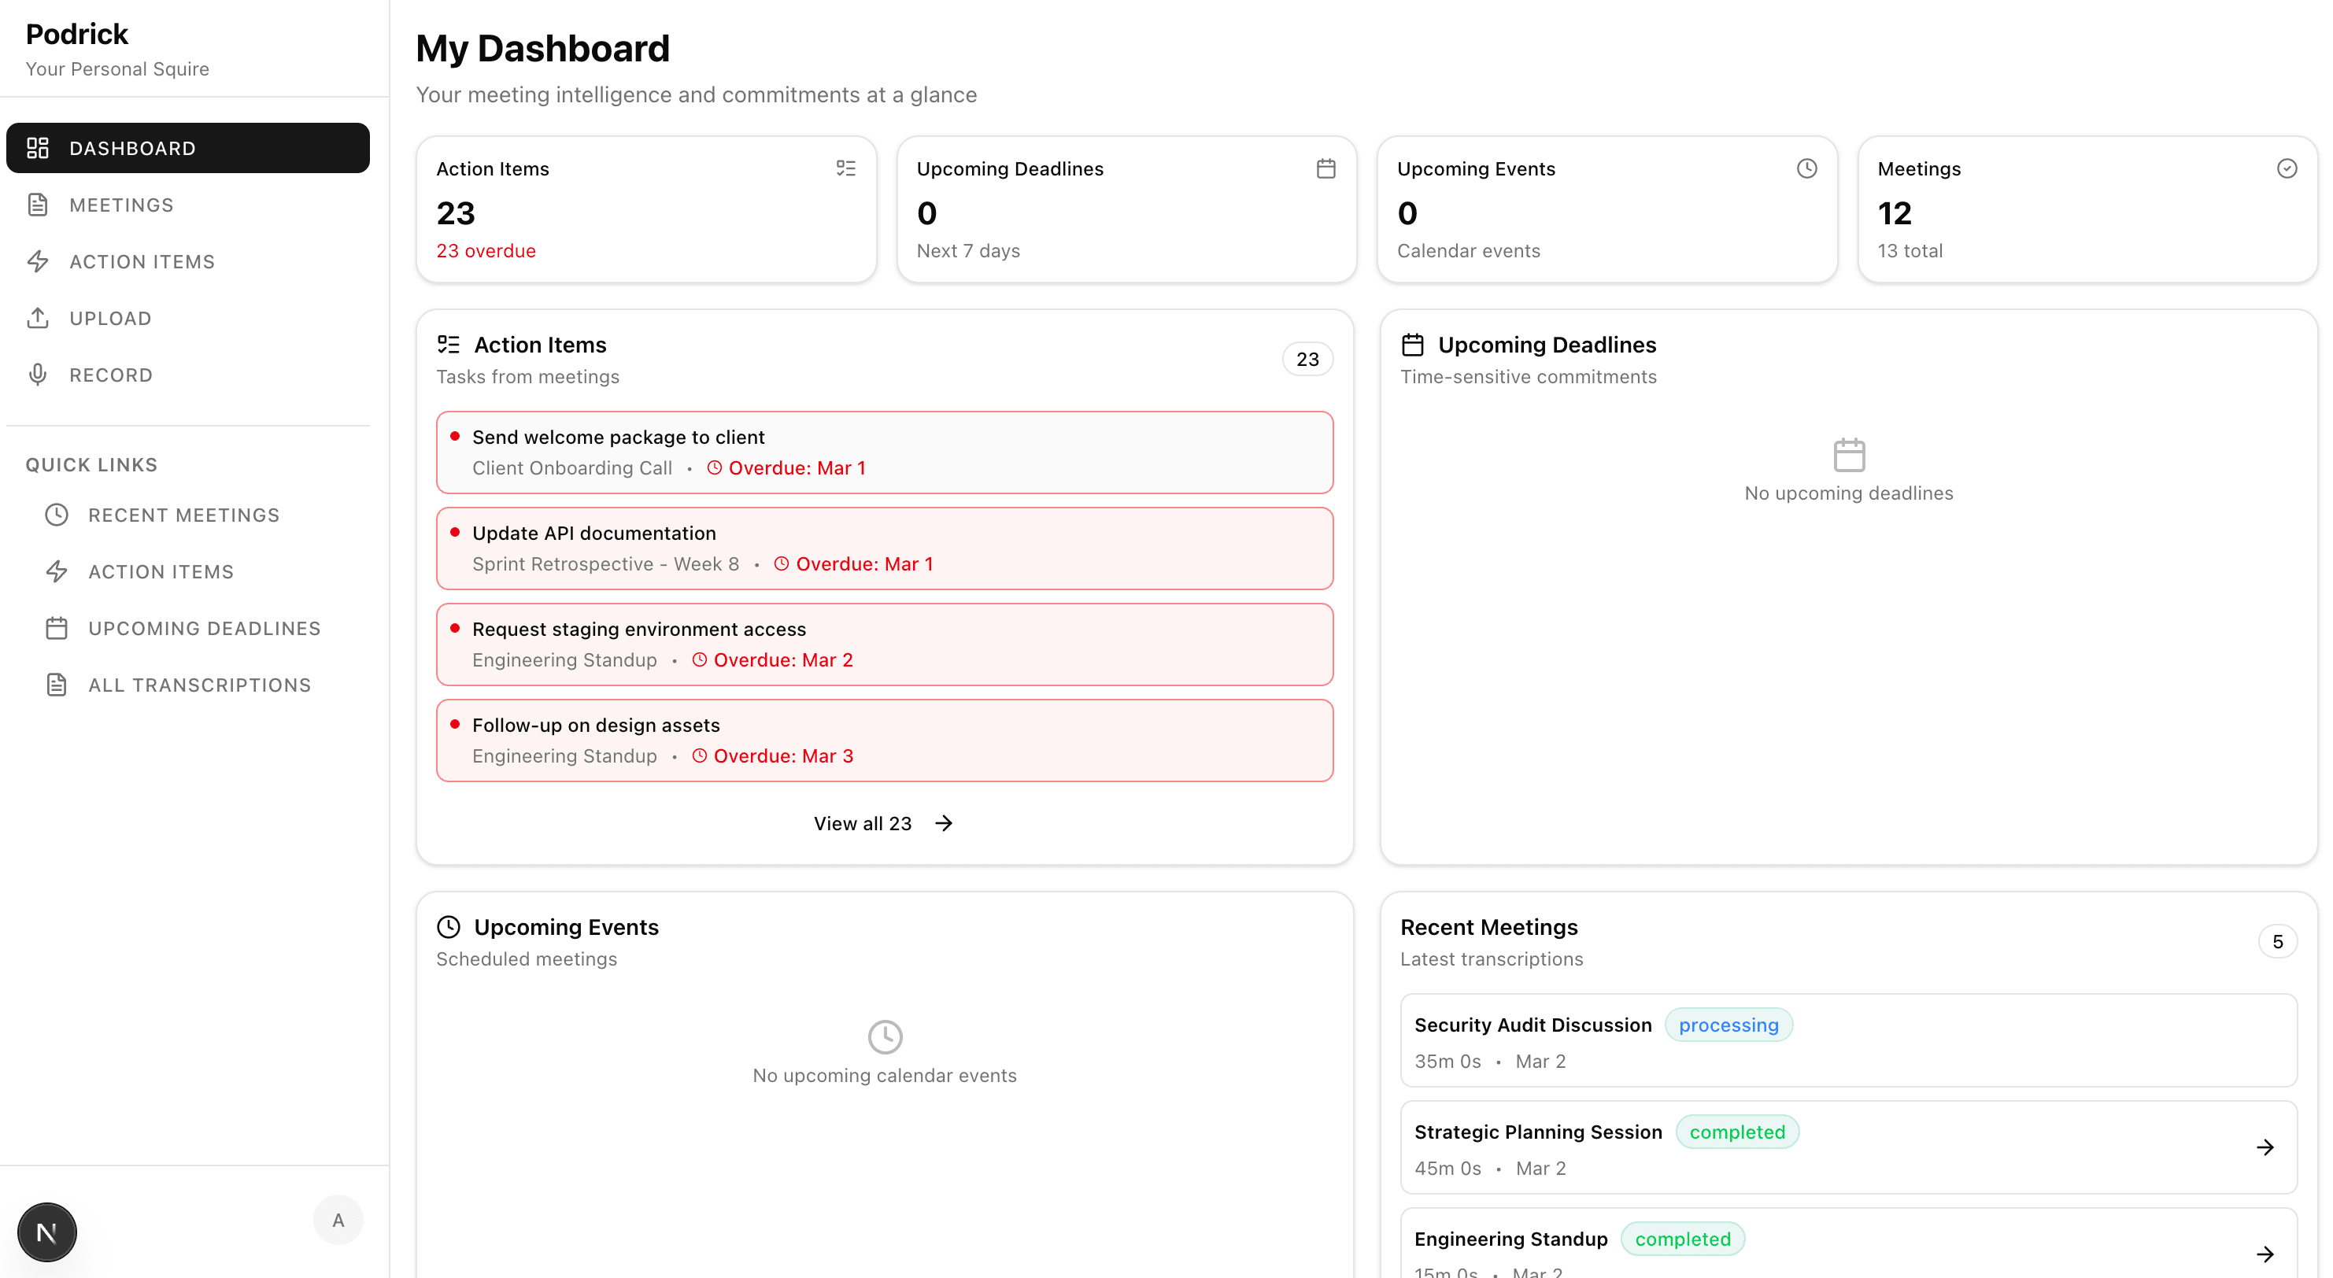Open Action Items from the sidebar lightning icon
The height and width of the screenshot is (1278, 2333).
(x=37, y=262)
